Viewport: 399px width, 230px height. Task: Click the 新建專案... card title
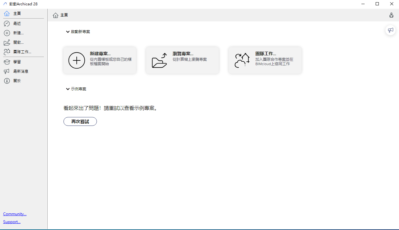click(x=100, y=54)
